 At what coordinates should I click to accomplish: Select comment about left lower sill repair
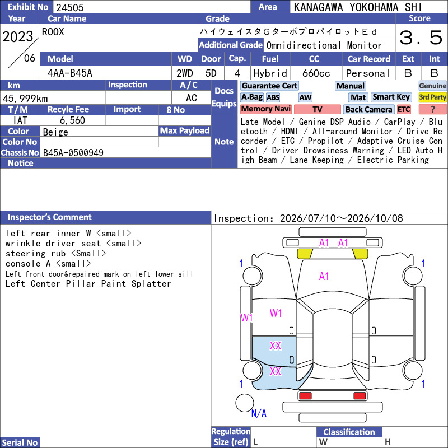click(x=99, y=274)
